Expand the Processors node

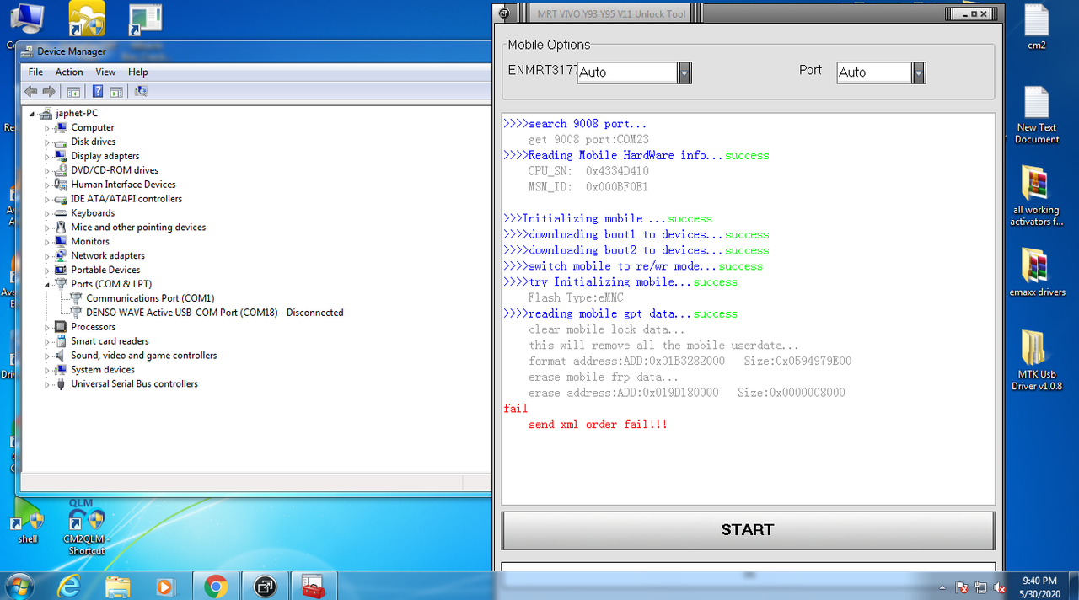(47, 327)
